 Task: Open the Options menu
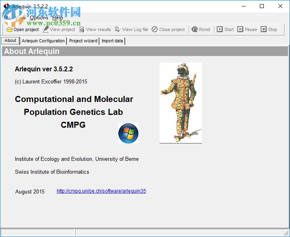point(39,18)
